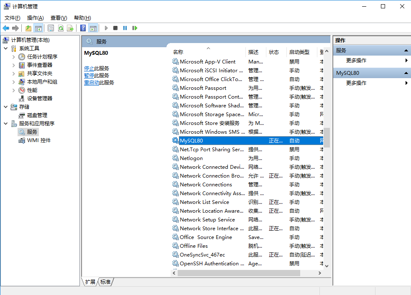Click the scroll right arrow of services list

tap(320, 273)
